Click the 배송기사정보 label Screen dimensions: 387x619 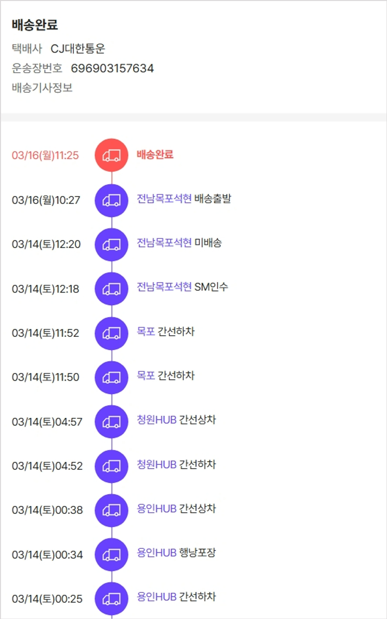(42, 88)
